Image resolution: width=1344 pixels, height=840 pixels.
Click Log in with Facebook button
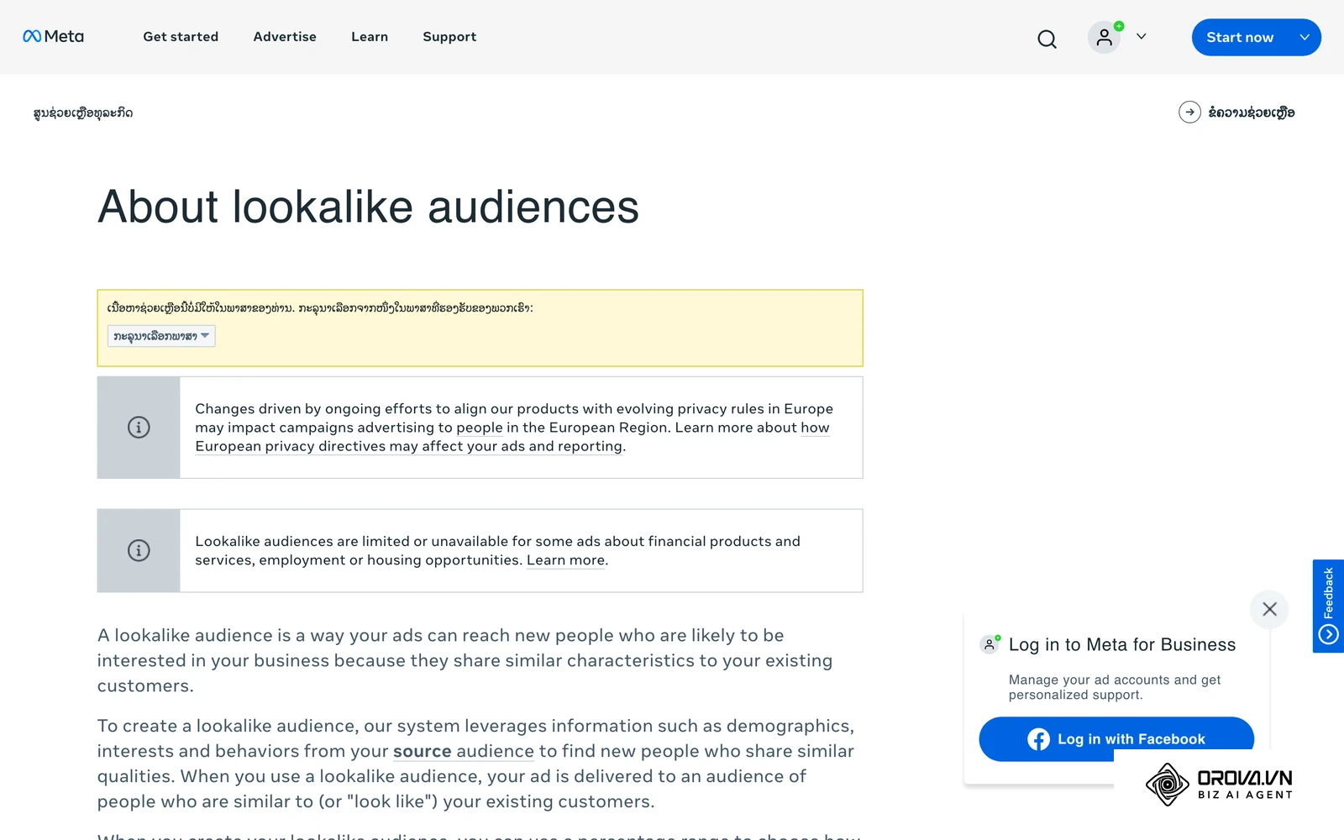(1116, 739)
